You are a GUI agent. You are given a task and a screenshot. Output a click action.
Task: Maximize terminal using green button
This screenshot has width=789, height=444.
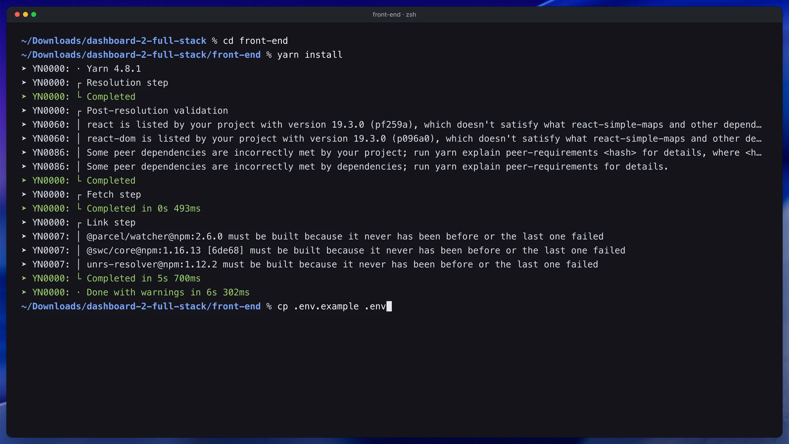[34, 14]
